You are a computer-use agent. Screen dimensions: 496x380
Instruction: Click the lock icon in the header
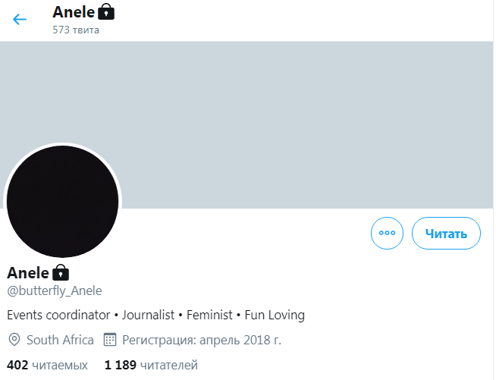(x=107, y=12)
